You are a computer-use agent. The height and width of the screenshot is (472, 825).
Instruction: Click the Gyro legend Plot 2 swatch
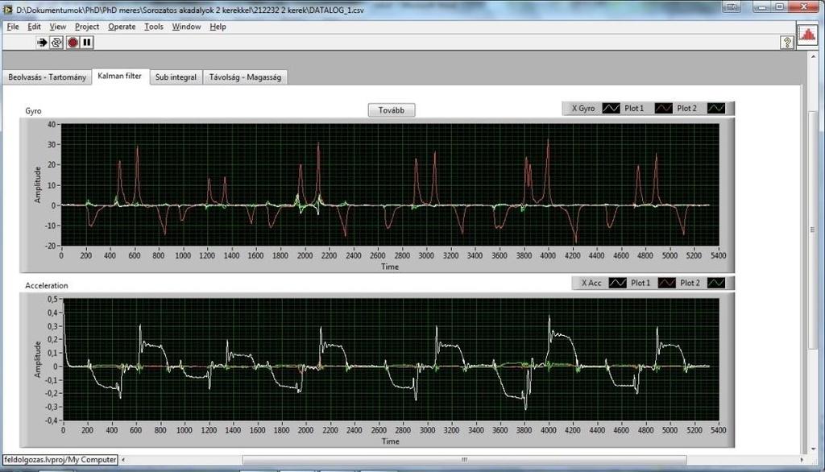tap(715, 109)
